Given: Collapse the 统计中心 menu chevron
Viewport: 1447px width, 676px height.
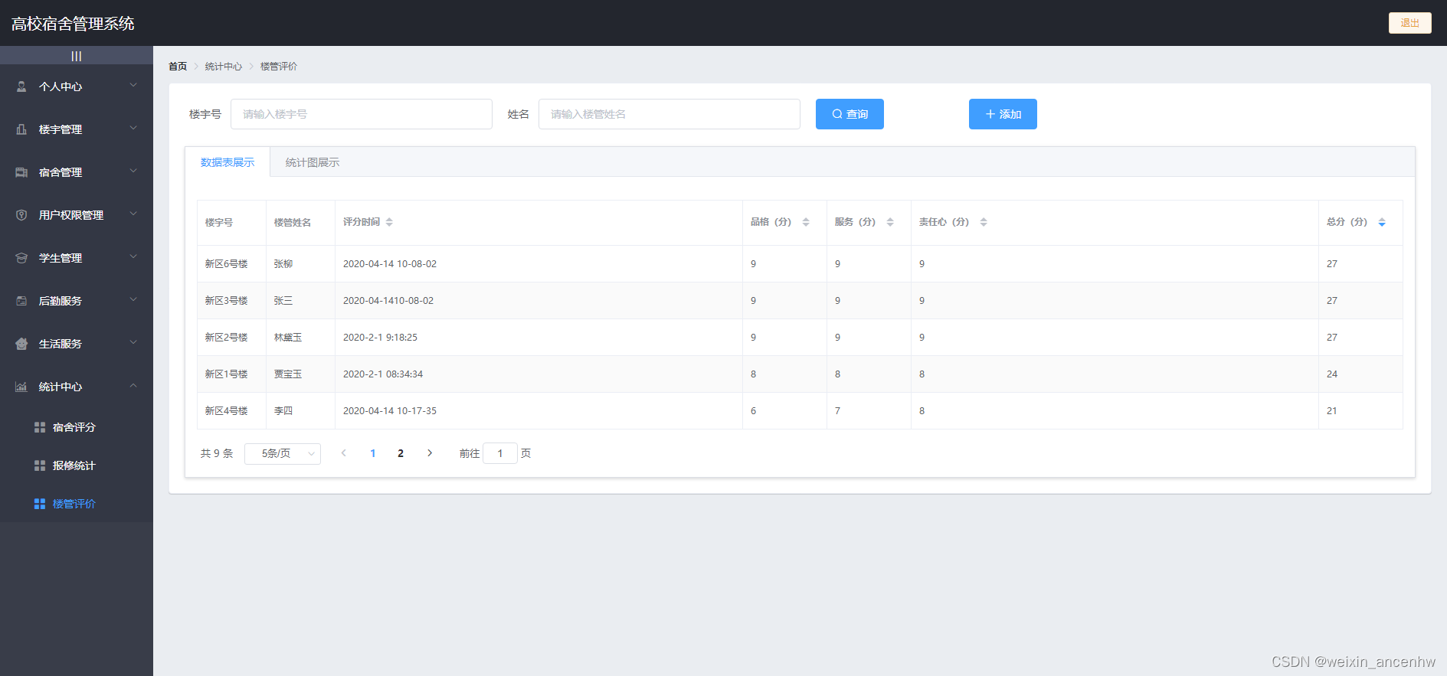Looking at the screenshot, I should (133, 385).
